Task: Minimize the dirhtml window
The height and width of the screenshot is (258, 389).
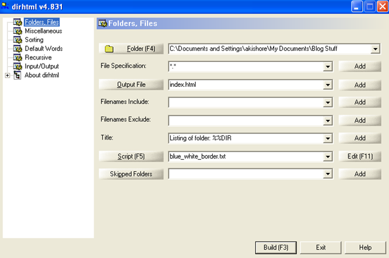Action: (x=357, y=7)
